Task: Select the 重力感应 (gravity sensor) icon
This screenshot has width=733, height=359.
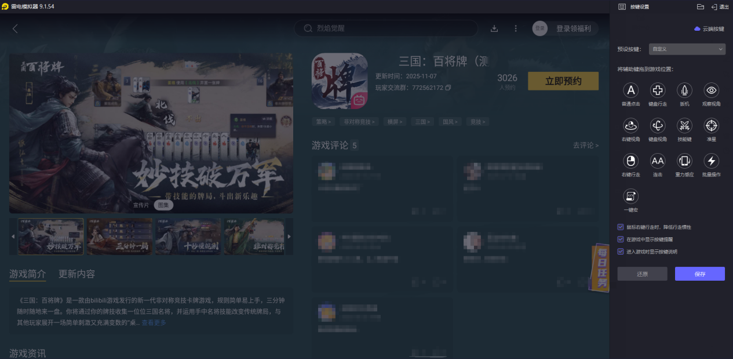Action: [684, 161]
